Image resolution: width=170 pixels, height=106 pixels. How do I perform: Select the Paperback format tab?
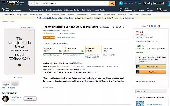click(x=110, y=50)
